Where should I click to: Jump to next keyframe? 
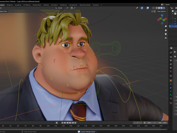(x=73, y=123)
